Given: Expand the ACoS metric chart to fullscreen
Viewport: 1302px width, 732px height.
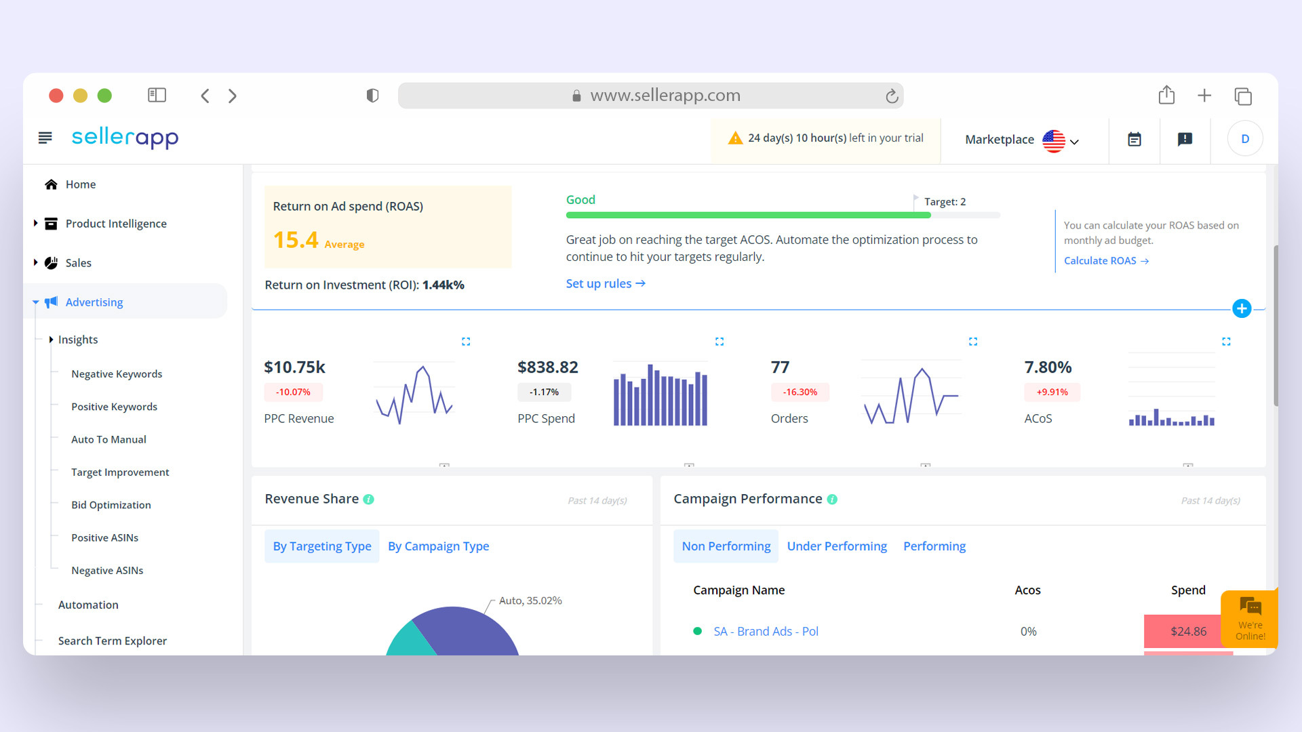Looking at the screenshot, I should (1226, 342).
